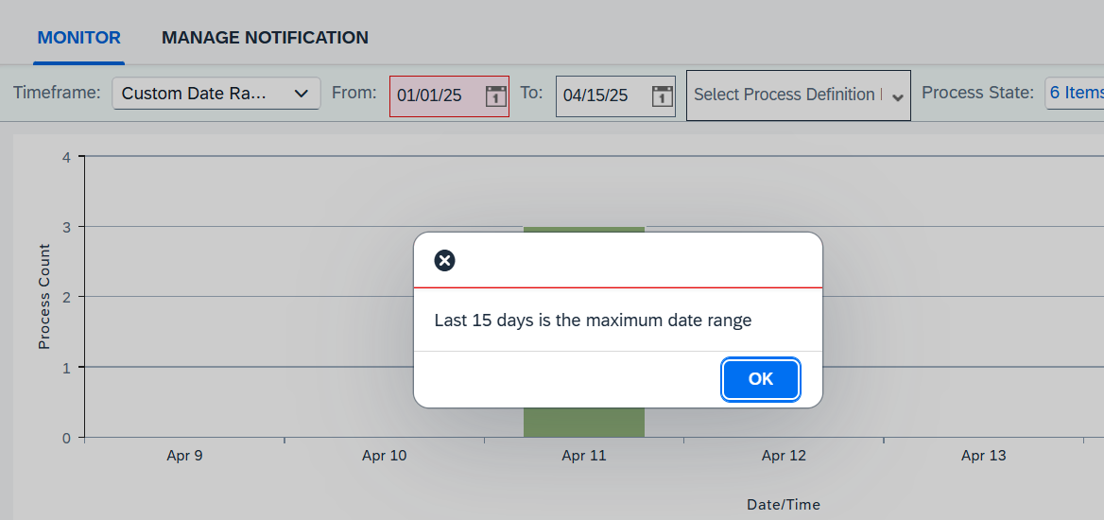Image resolution: width=1104 pixels, height=520 pixels.
Task: Open the To date calendar picker icon
Action: pyautogui.click(x=663, y=95)
